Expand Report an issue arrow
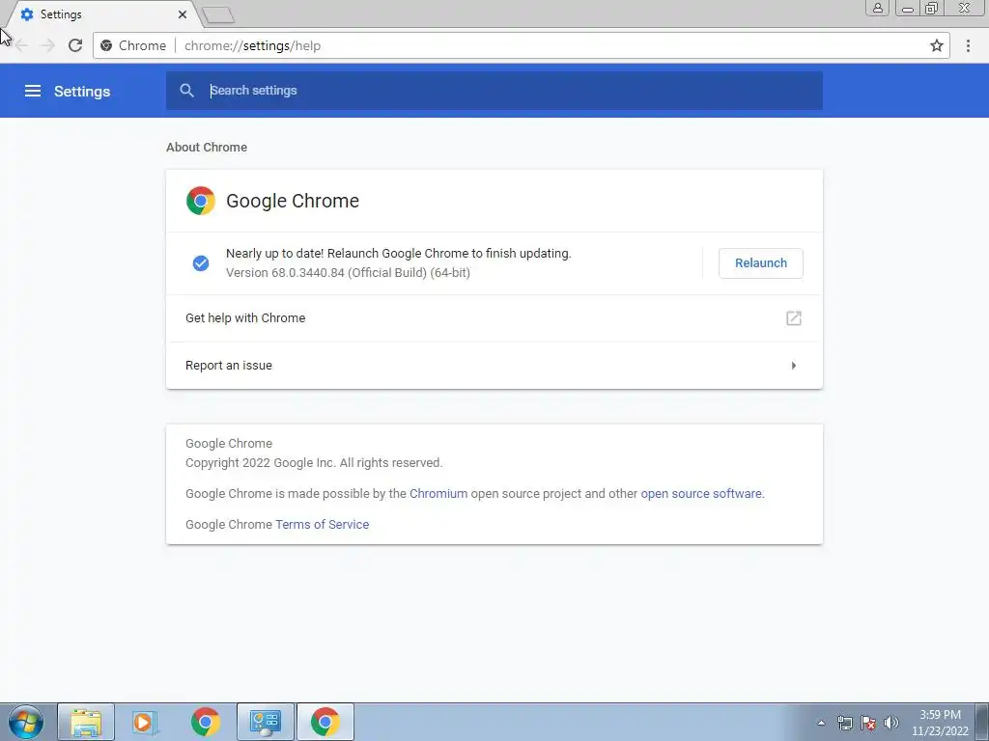 coord(794,366)
